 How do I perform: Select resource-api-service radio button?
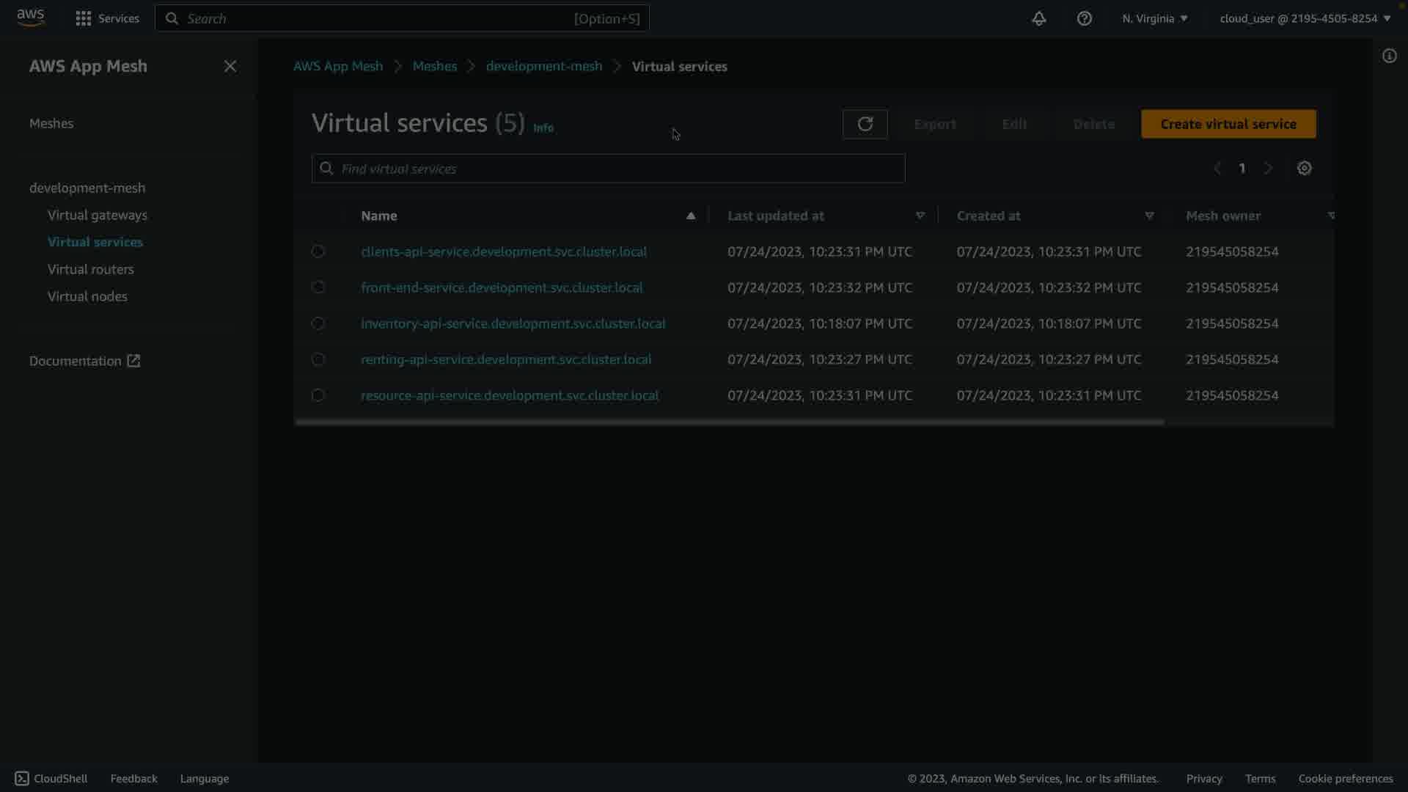(x=318, y=395)
